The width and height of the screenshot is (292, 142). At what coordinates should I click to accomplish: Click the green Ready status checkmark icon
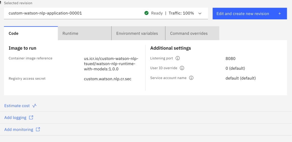point(147,13)
